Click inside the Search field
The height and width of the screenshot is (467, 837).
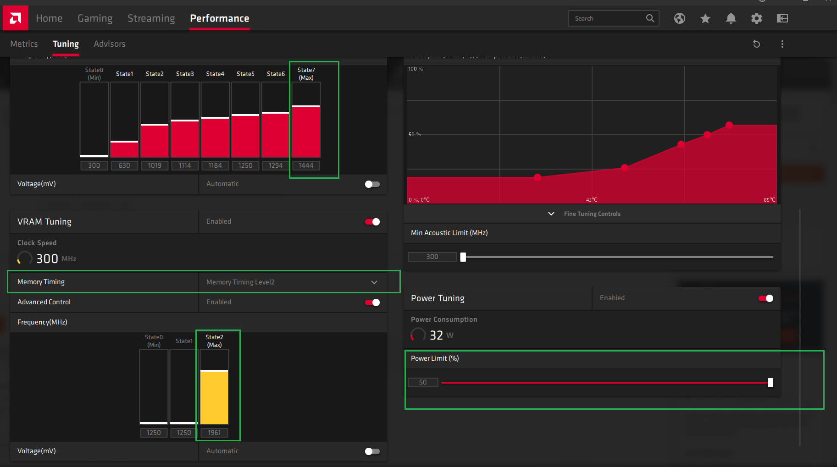(605, 18)
